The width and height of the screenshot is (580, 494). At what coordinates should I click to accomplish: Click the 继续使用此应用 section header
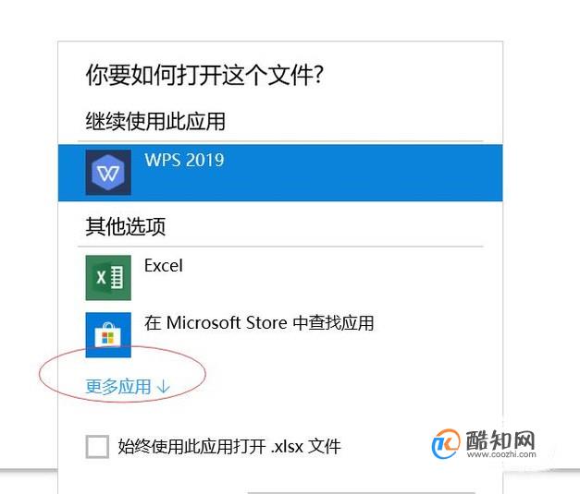pyautogui.click(x=155, y=121)
